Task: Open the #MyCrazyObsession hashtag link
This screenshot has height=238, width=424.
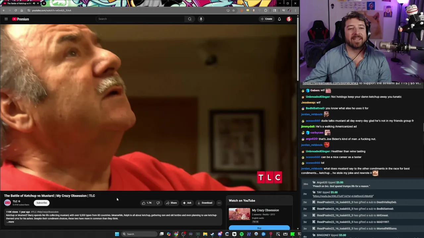Action: tap(47, 212)
